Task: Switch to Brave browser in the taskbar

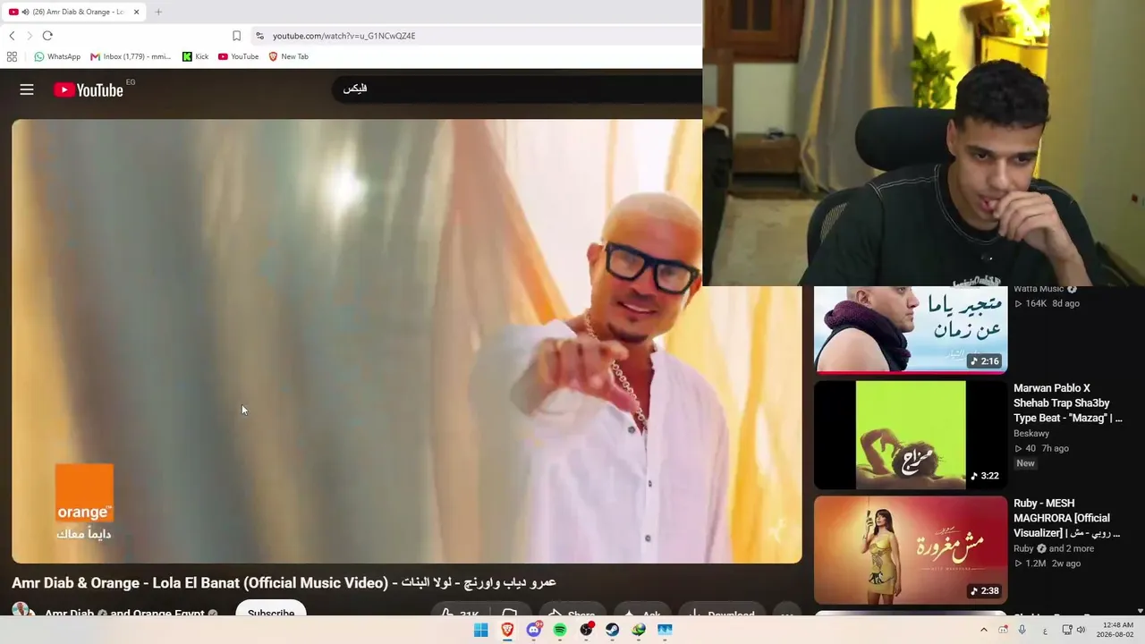Action: tap(507, 630)
